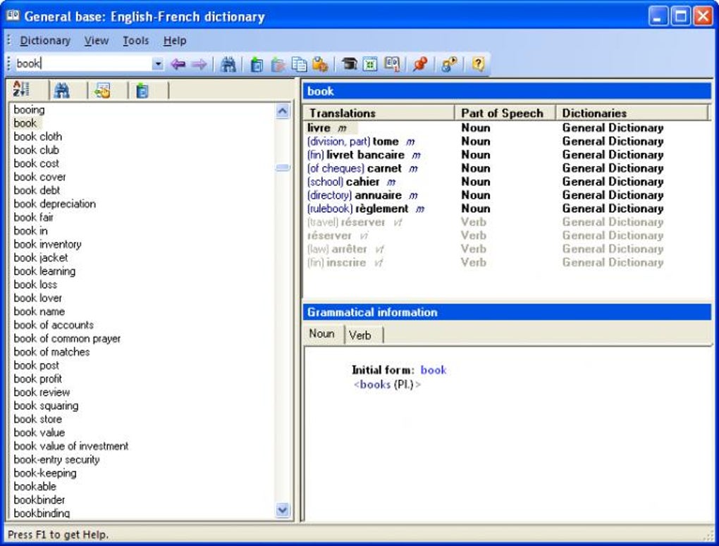Click the search word input field
The width and height of the screenshot is (719, 546).
pos(83,63)
